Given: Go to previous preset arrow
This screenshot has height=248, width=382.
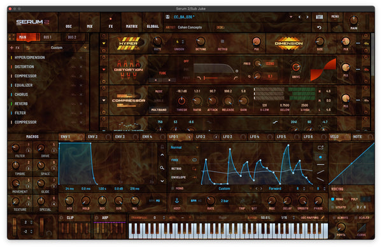Looking at the screenshot, I should point(299,17).
